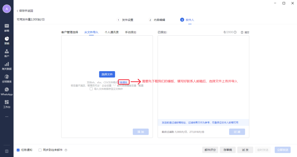Open the 客户 customers sidebar icon
Viewport: 297px width, 157px height.
[x=7, y=52]
